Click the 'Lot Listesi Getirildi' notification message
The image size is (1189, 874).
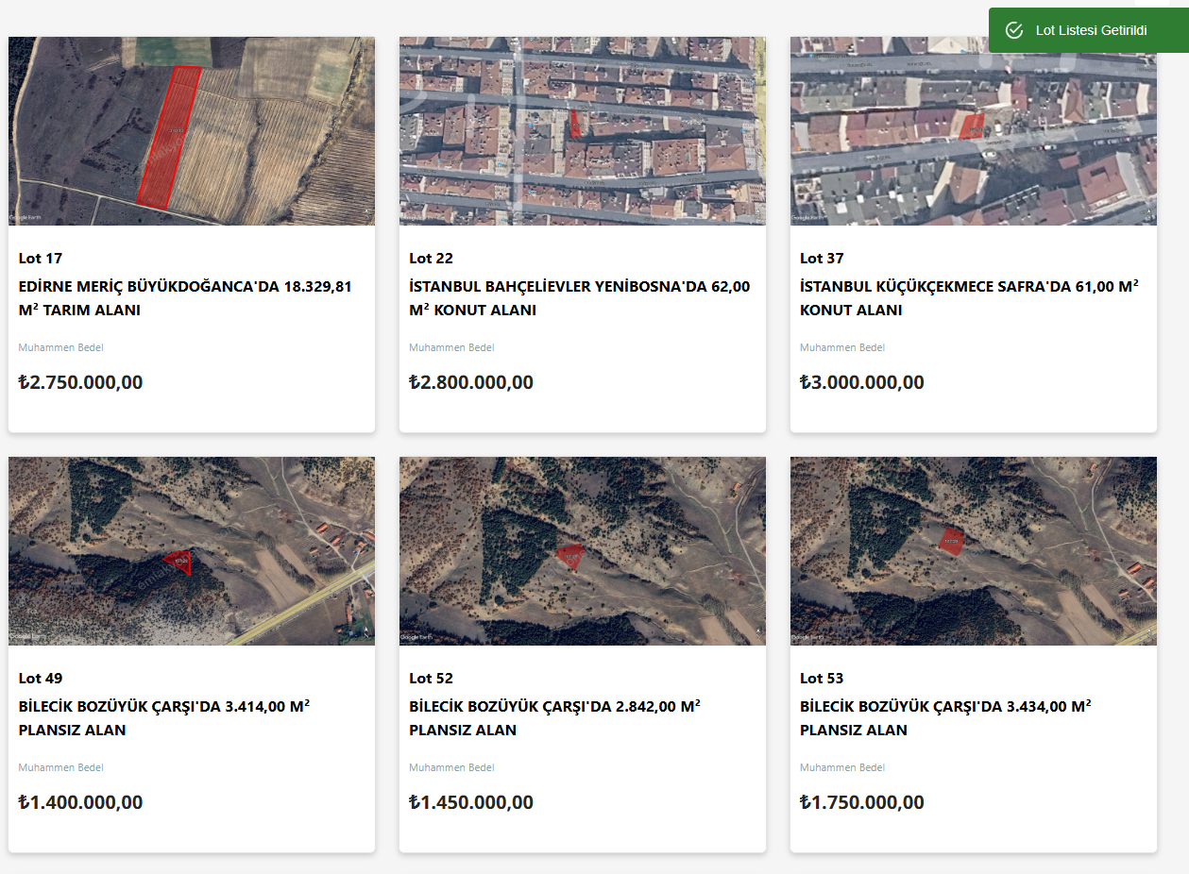coord(1091,30)
